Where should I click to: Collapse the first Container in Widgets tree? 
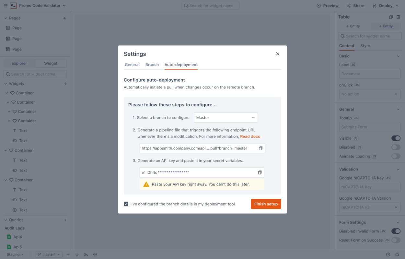click(7, 93)
